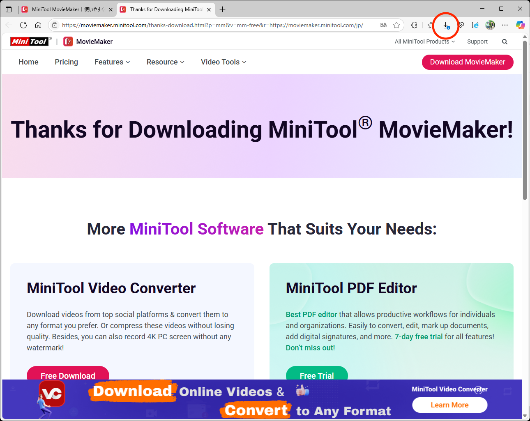Open the Settings and more ellipsis menu
This screenshot has height=421, width=530.
505,25
